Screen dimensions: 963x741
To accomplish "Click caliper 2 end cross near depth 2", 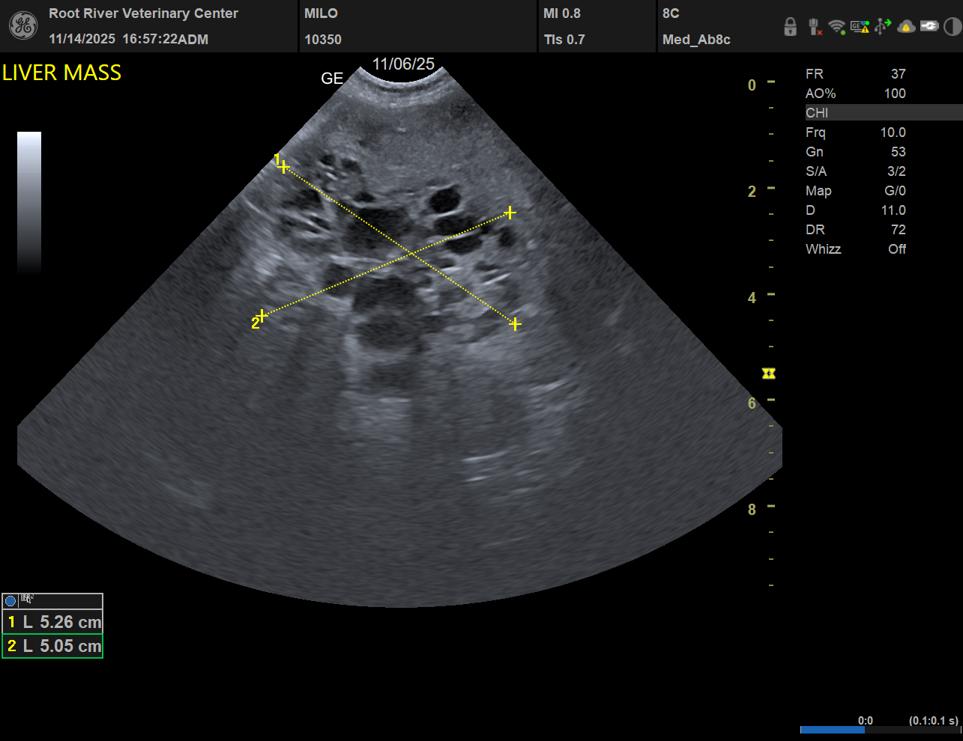I will 510,213.
